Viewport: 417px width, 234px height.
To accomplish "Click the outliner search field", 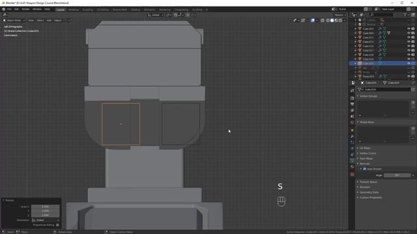I will [381, 15].
